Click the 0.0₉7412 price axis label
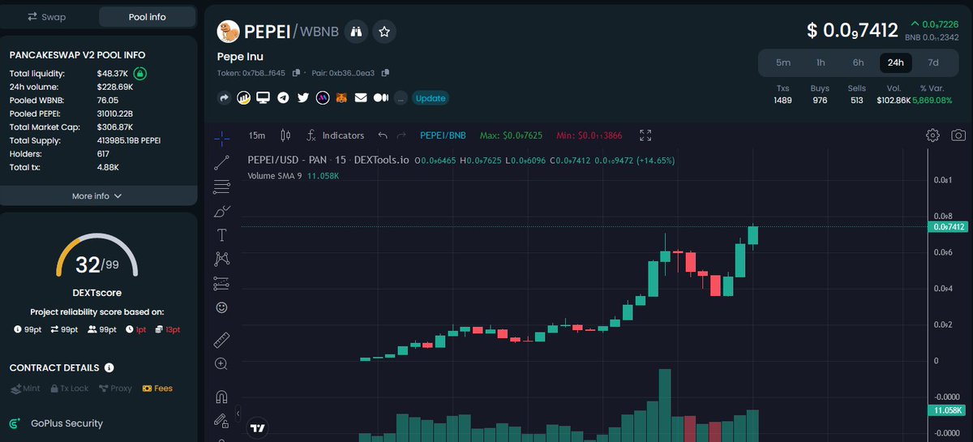This screenshot has width=973, height=442. 949,226
